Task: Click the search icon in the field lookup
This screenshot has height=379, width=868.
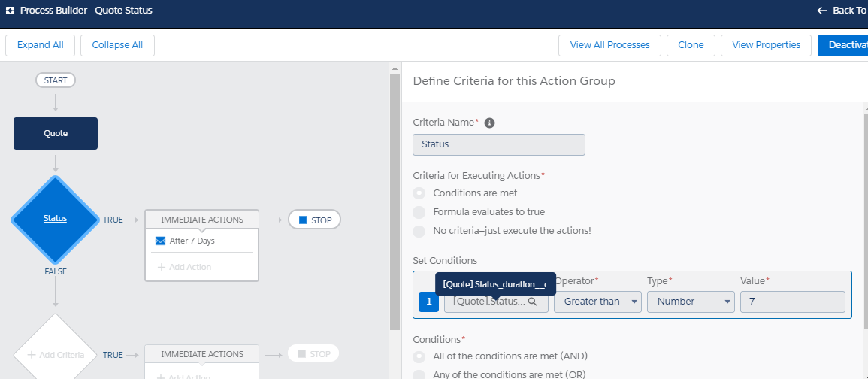Action: pyautogui.click(x=532, y=302)
